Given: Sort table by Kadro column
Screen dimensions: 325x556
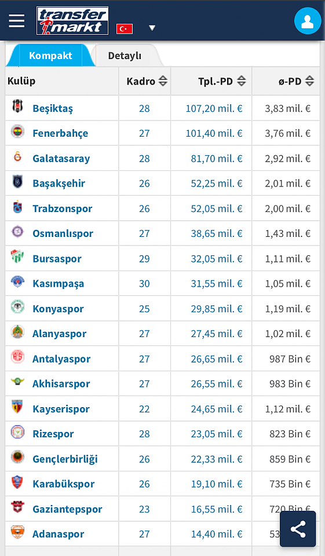Looking at the screenshot, I should 163,81.
